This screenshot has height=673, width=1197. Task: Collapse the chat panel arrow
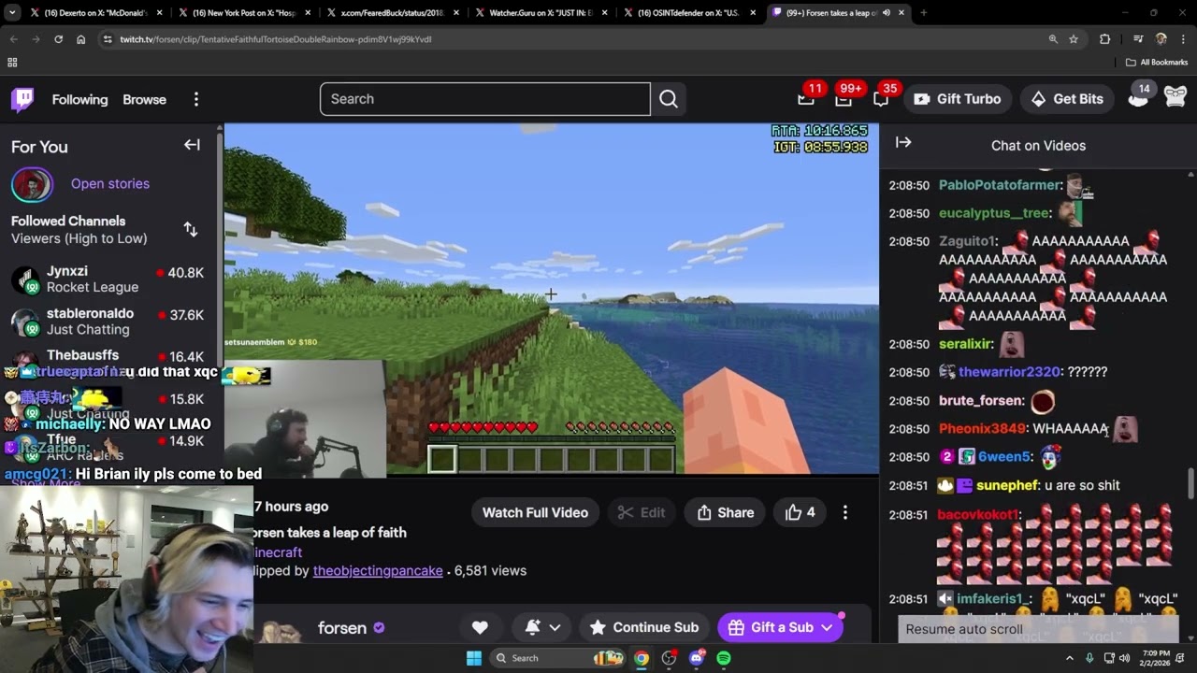point(903,143)
